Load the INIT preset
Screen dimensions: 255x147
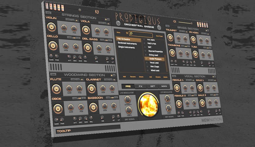coord(150,47)
